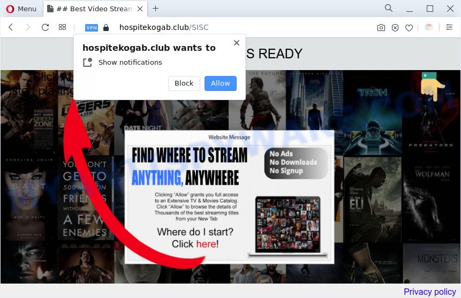Image resolution: width=461 pixels, height=298 pixels.
Task: Go back to previous page
Action: pyautogui.click(x=11, y=27)
